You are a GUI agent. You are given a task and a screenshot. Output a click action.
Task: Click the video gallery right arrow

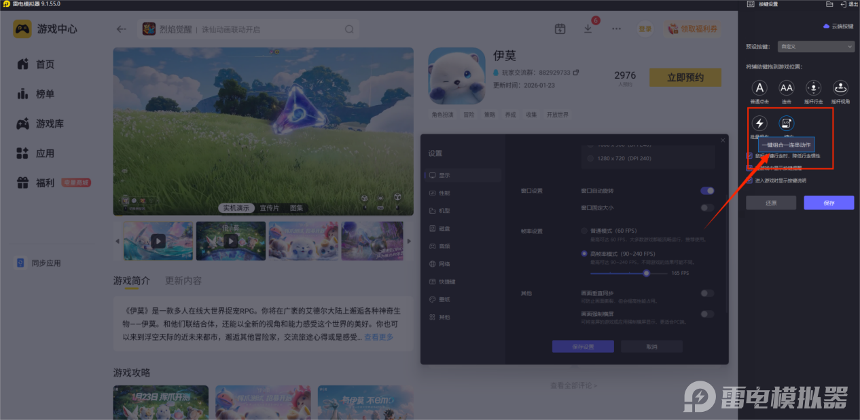408,241
